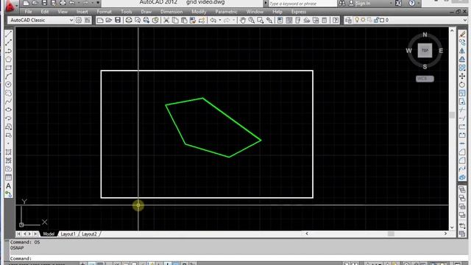
Task: Select the Spline tool
Action: click(x=8, y=102)
